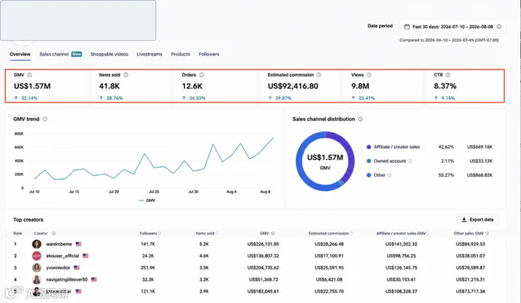This screenshot has width=521, height=303.
Task: Toggle the GMV legend item under chart
Action: [147, 200]
